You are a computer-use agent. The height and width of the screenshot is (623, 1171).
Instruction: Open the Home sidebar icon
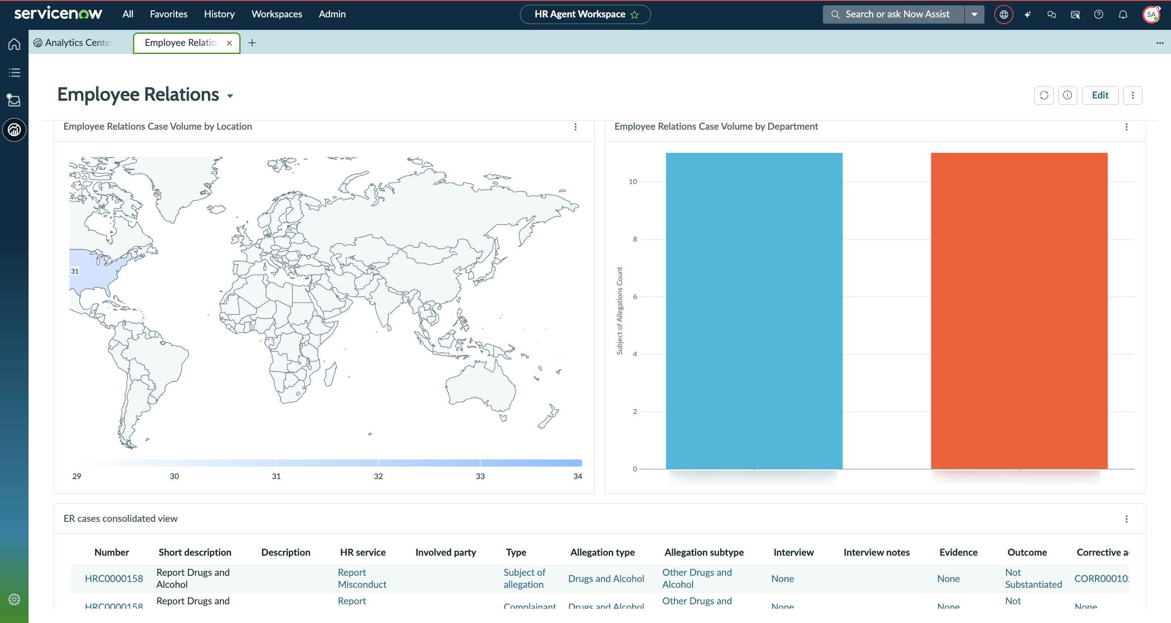tap(14, 44)
